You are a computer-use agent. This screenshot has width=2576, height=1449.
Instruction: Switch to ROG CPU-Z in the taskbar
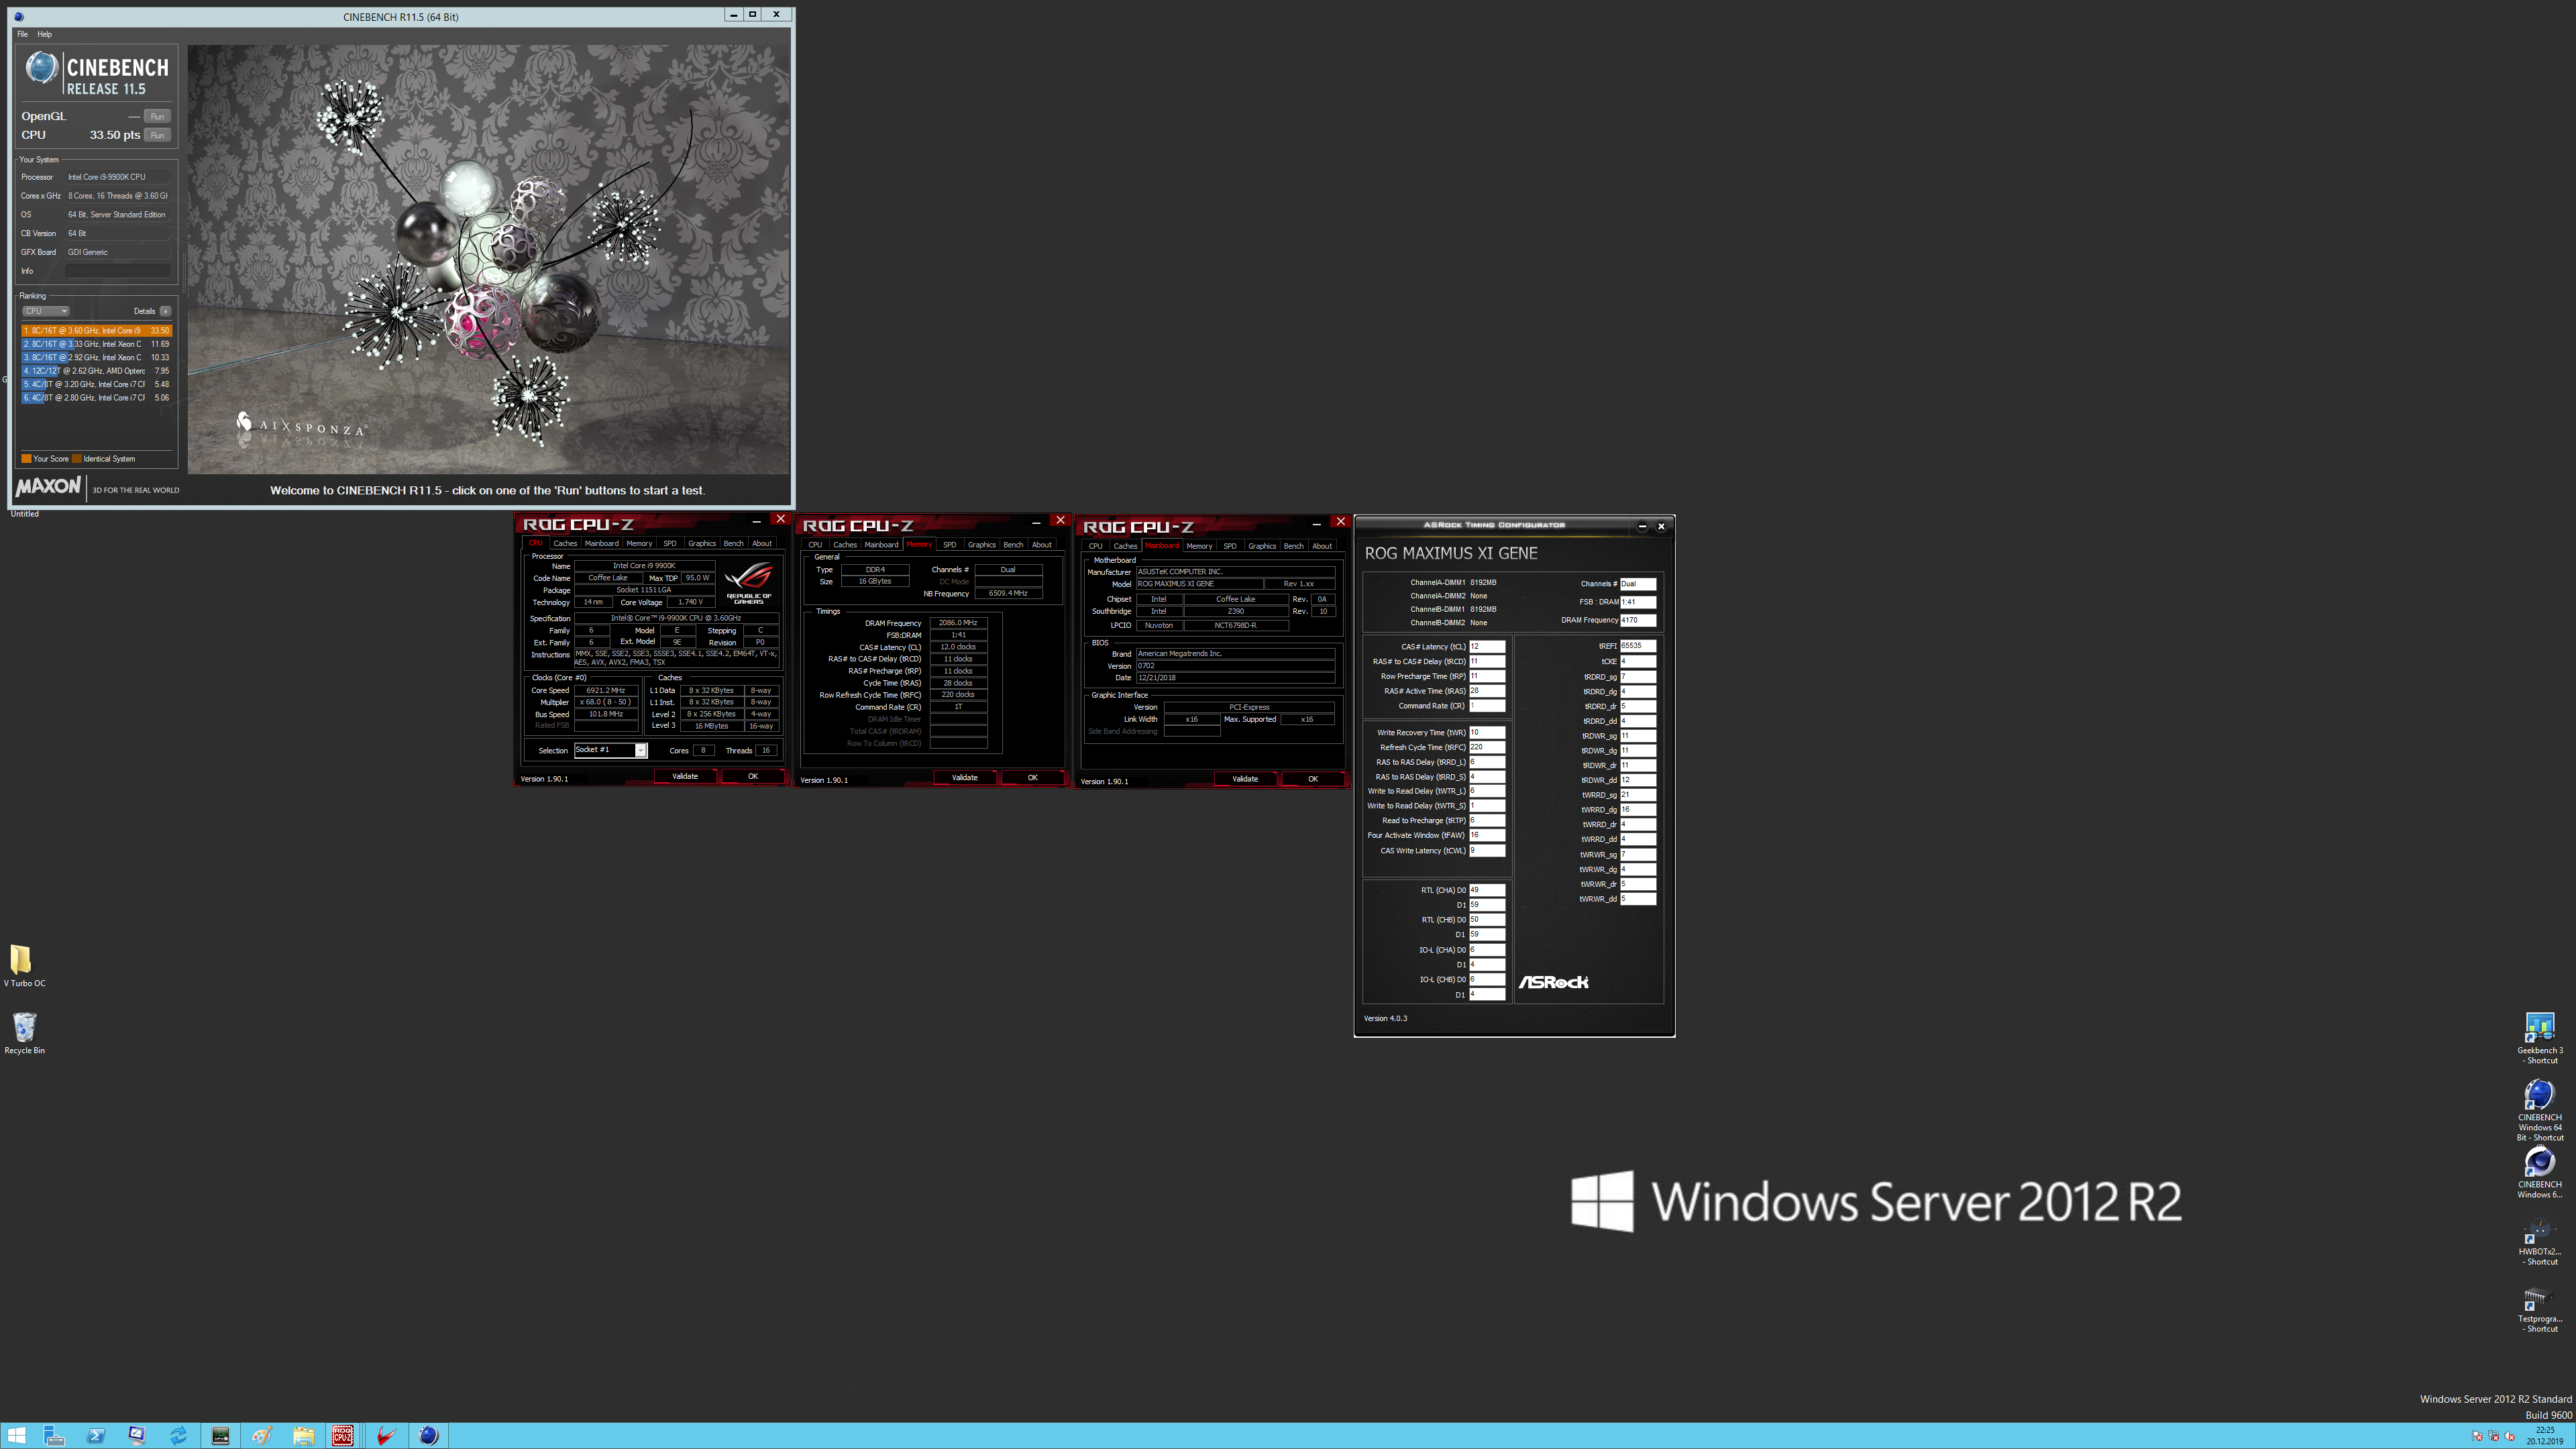343,1436
